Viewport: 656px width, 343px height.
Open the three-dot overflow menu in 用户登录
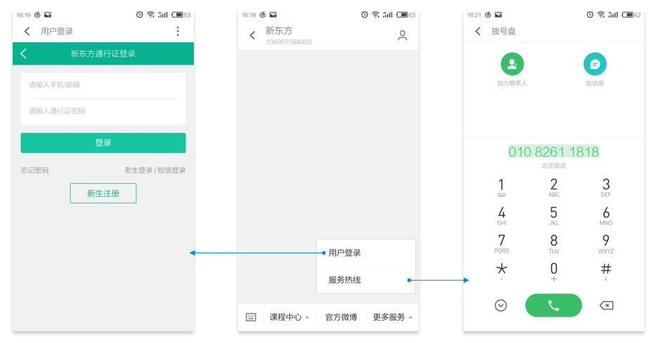[178, 31]
